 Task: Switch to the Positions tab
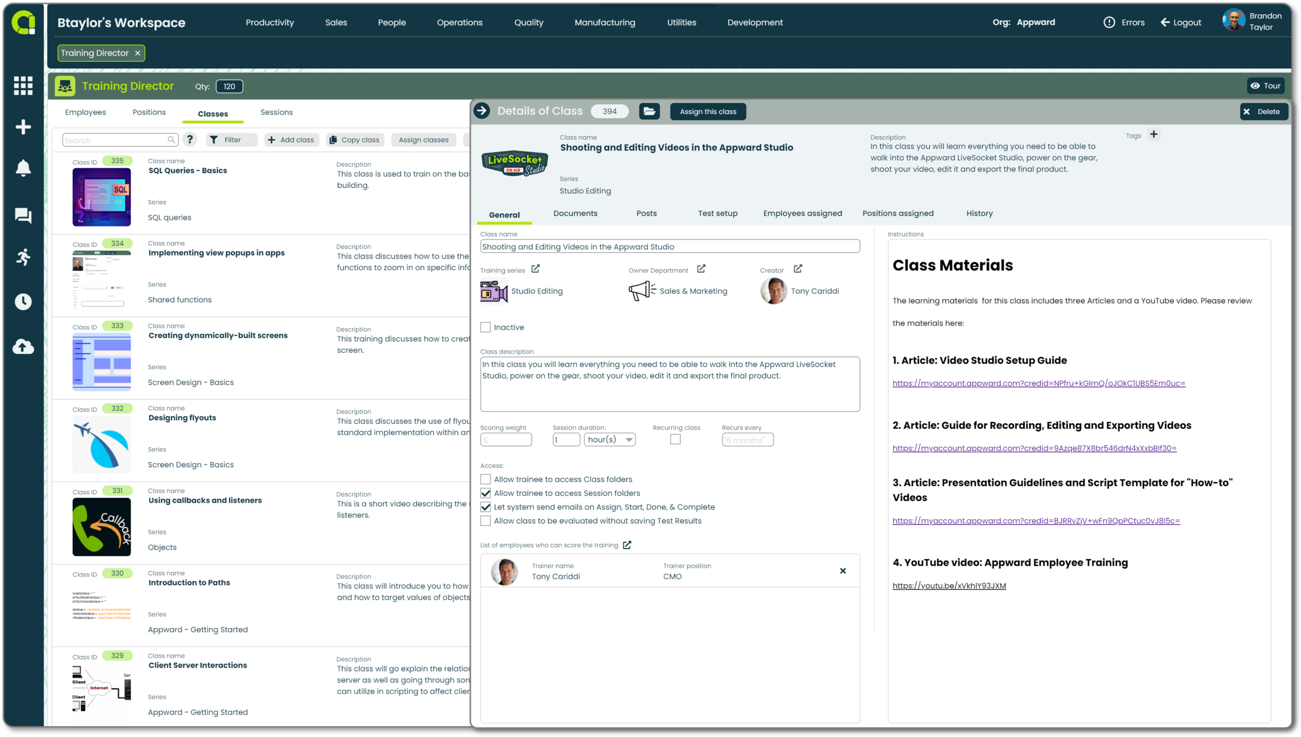[149, 112]
